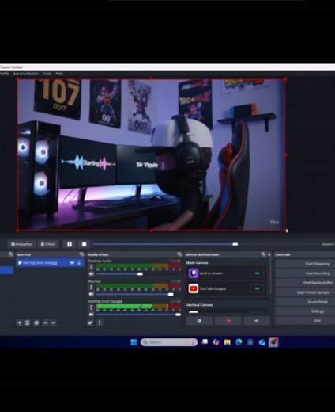
Task: Open the Help menu
Action: pos(58,74)
